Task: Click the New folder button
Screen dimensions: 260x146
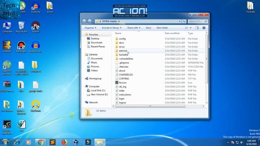Action: coord(162,28)
